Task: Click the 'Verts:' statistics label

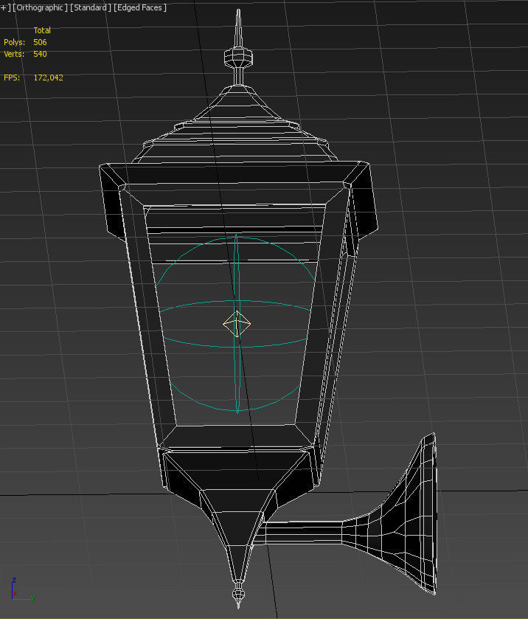Action: [14, 54]
